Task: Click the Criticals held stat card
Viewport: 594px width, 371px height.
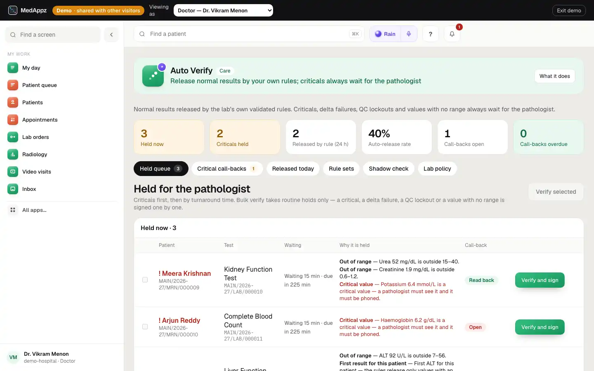Action: coord(245,137)
